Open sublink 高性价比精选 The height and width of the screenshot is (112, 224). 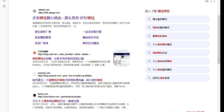90,43
